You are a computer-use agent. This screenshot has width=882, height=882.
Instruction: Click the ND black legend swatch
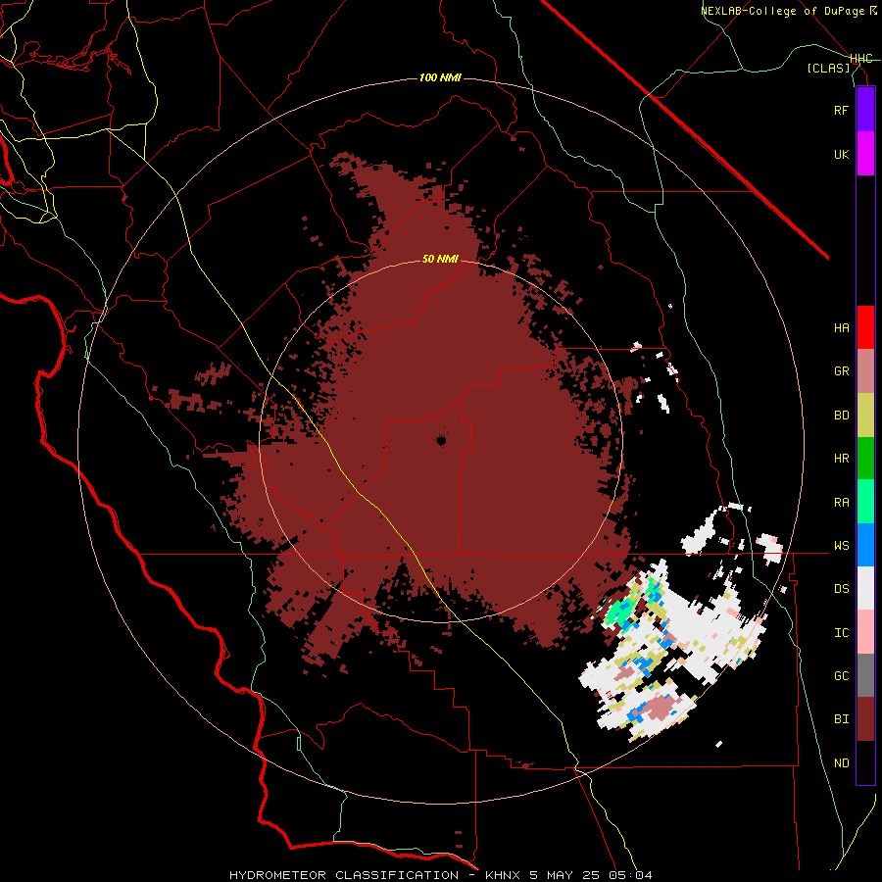(865, 762)
